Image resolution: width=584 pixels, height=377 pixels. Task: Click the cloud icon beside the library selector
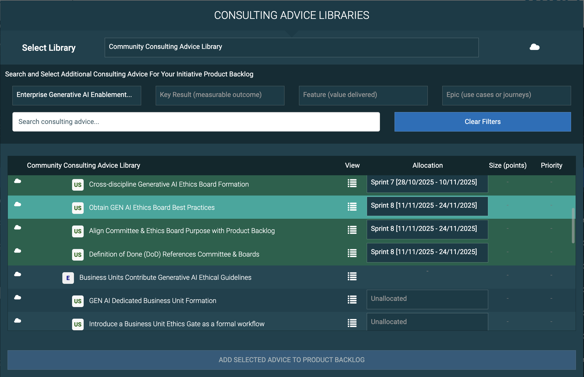pyautogui.click(x=534, y=47)
